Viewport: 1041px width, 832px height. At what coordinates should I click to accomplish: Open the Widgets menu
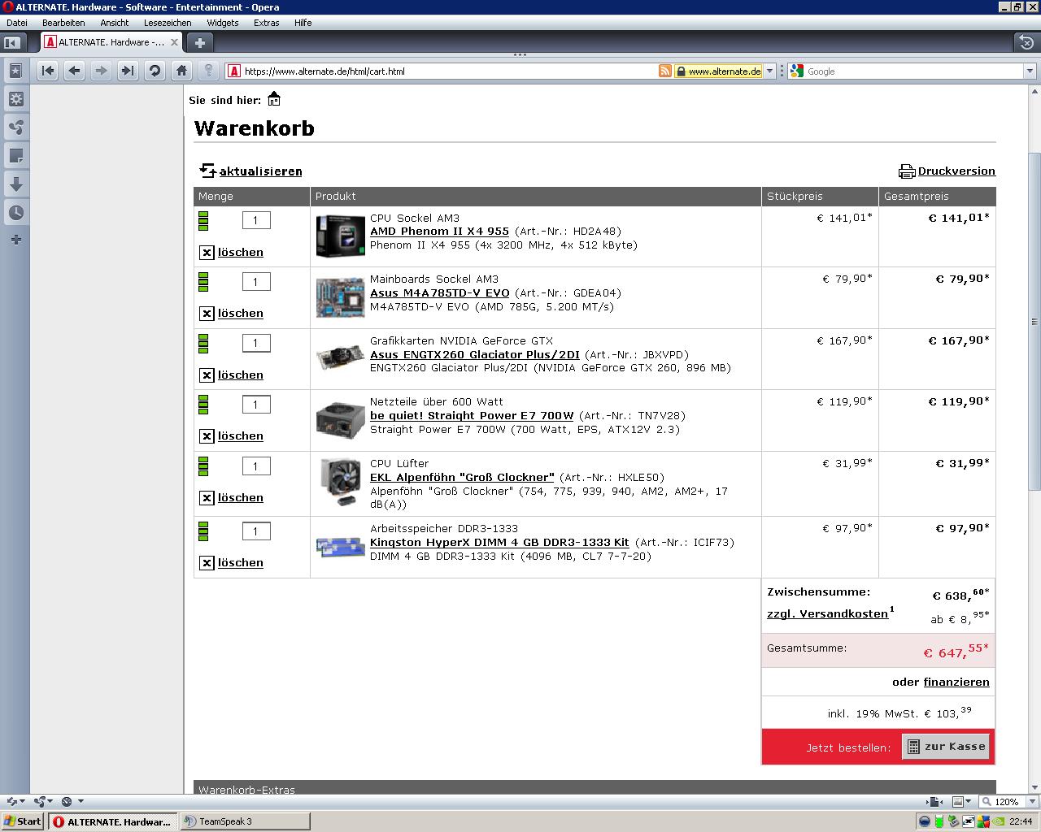tap(223, 23)
